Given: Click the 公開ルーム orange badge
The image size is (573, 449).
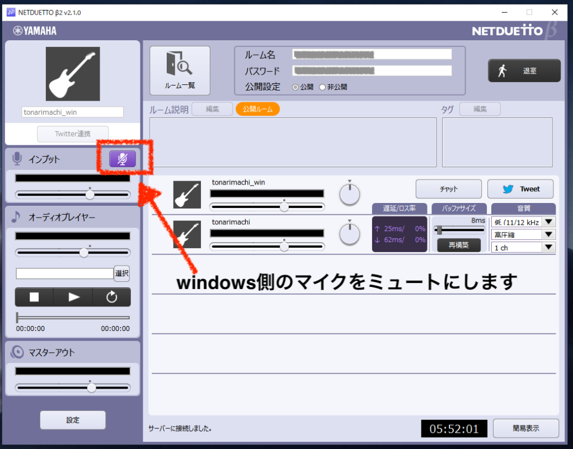Looking at the screenshot, I should [257, 109].
